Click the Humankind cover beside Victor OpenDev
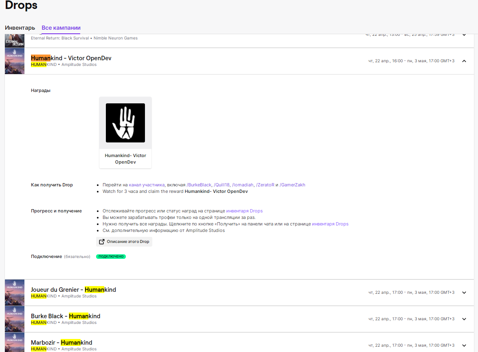This screenshot has width=478, height=352. [15, 61]
